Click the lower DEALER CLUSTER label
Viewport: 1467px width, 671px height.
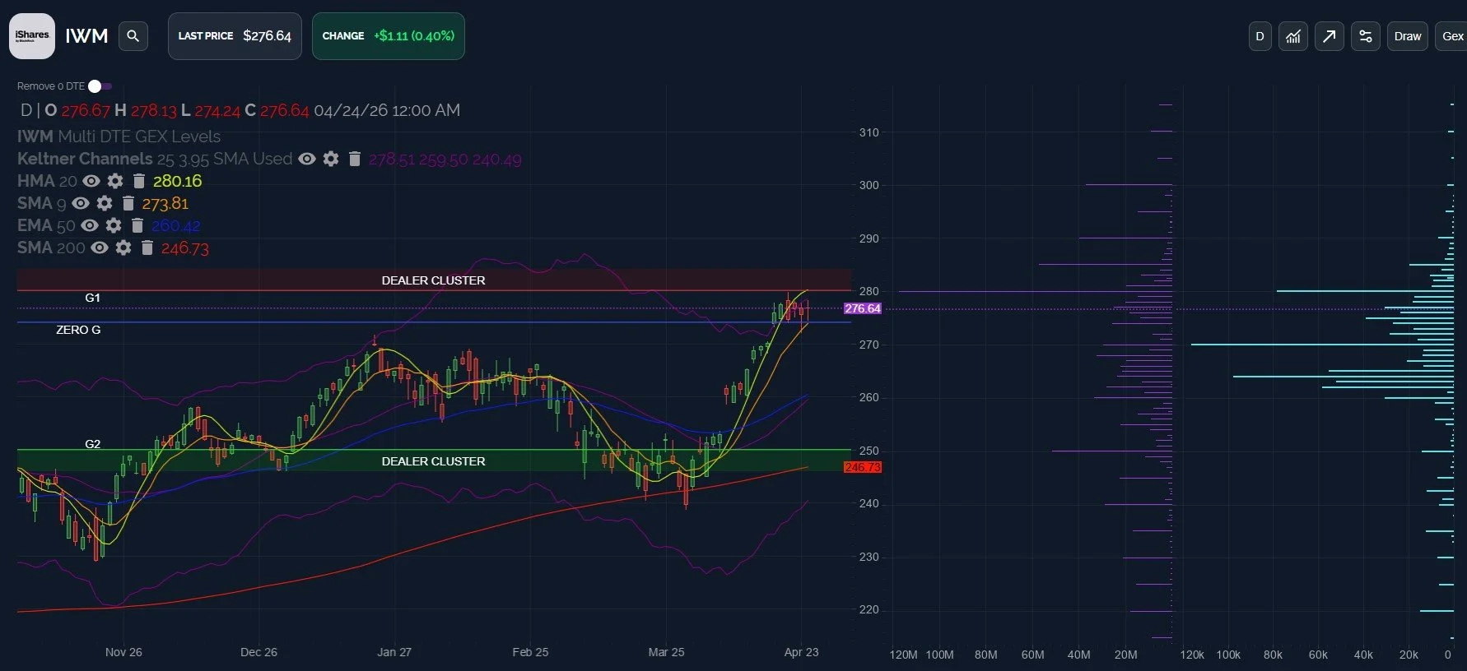pyautogui.click(x=433, y=461)
